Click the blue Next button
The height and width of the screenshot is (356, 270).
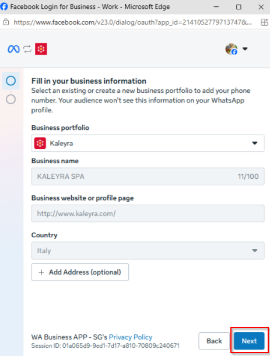(x=249, y=341)
